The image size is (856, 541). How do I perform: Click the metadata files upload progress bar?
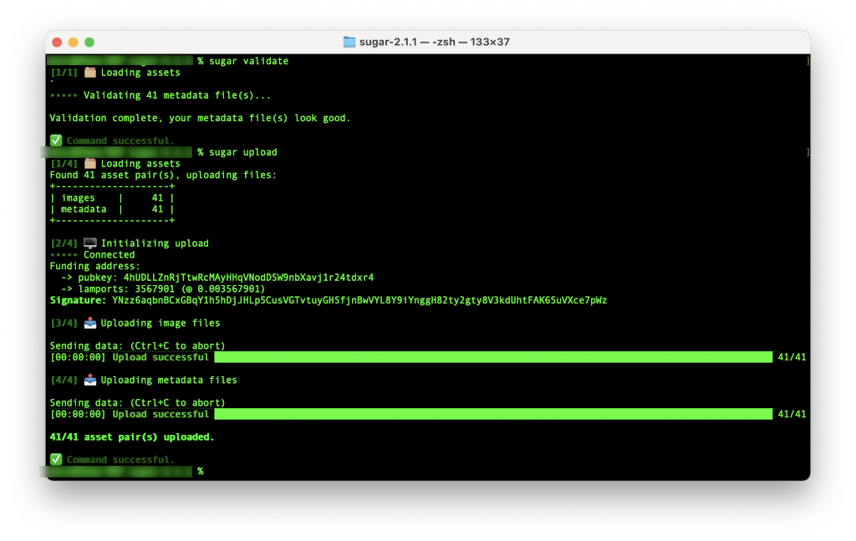pyautogui.click(x=493, y=415)
